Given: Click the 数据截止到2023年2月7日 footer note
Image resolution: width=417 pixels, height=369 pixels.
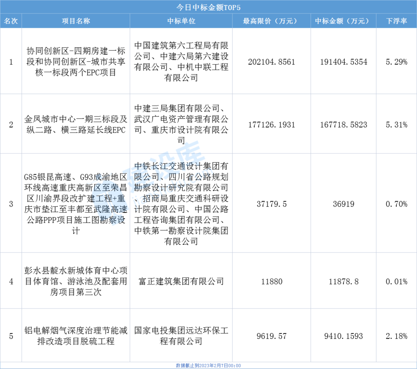Looking at the screenshot, I should click(x=208, y=366).
